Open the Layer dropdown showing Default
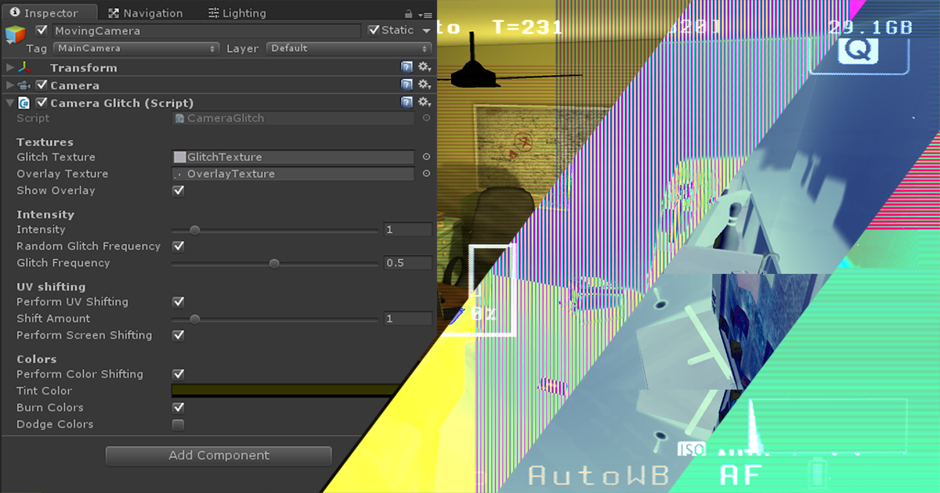Image resolution: width=940 pixels, height=493 pixels. (x=347, y=48)
